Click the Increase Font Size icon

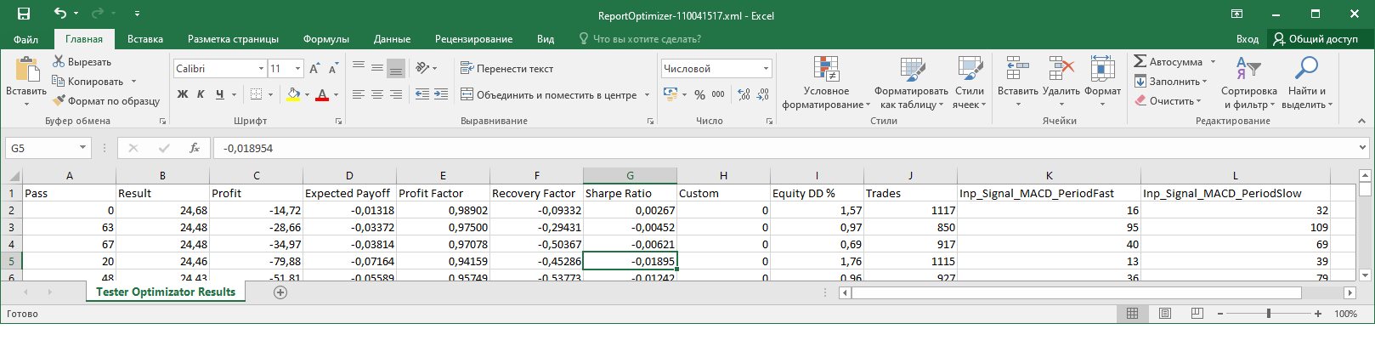click(x=314, y=69)
